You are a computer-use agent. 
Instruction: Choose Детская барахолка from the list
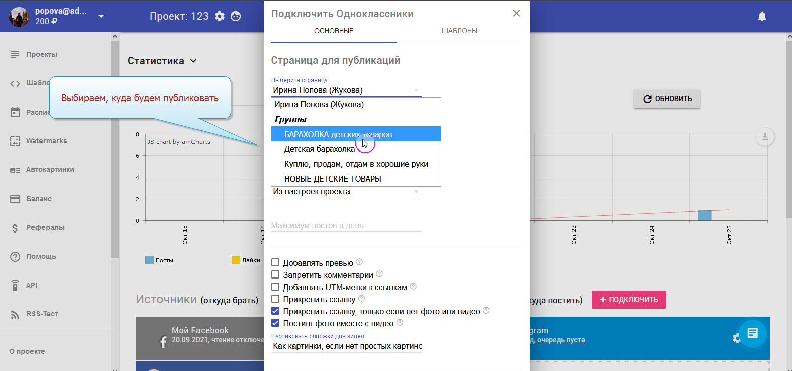pos(320,149)
